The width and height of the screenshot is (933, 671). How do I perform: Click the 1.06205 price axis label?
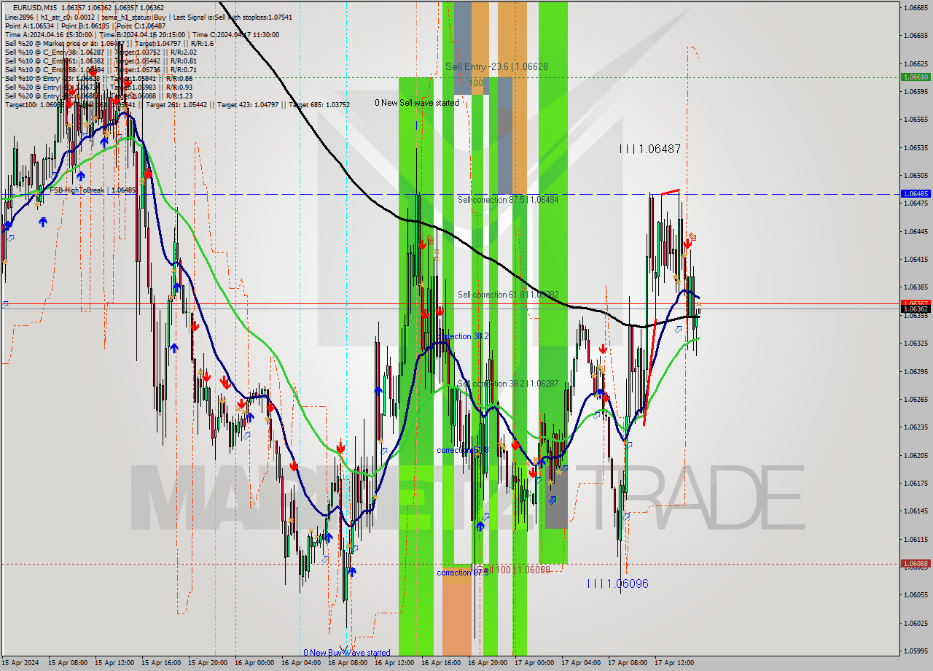pyautogui.click(x=916, y=455)
